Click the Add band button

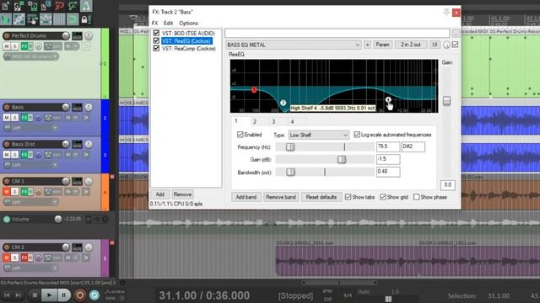point(246,197)
